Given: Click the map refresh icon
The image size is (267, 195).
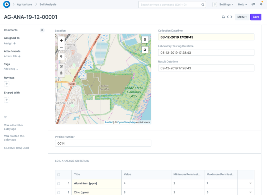Looking at the screenshot, I should (145, 50).
